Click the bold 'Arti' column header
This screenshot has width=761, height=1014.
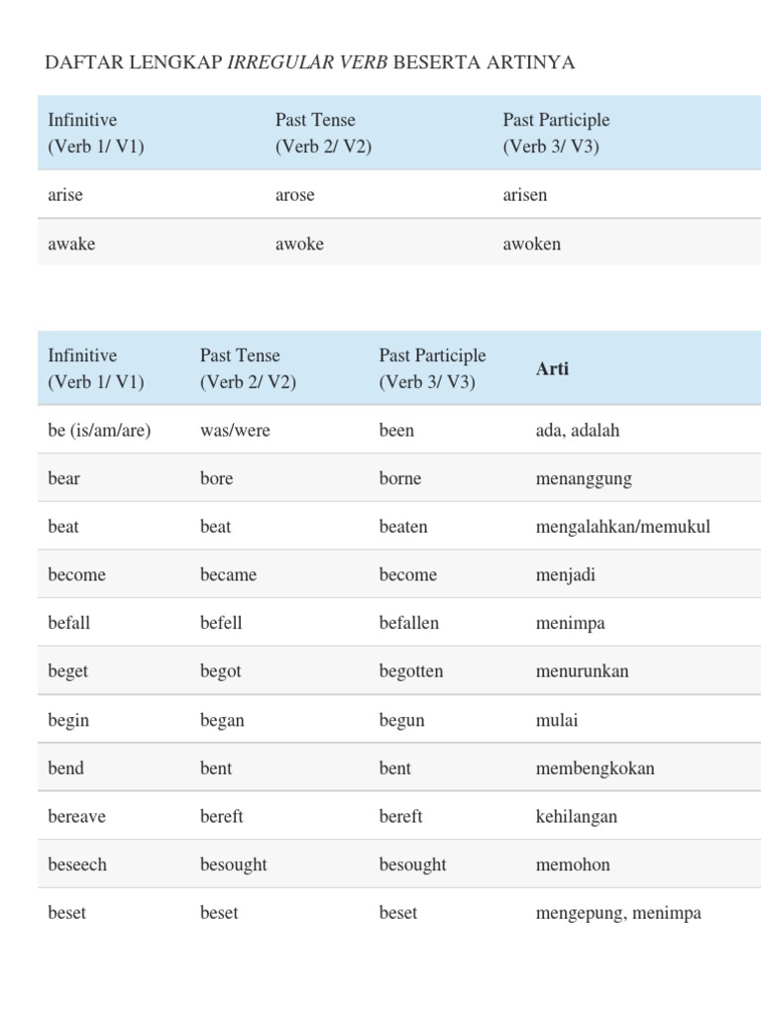click(552, 369)
